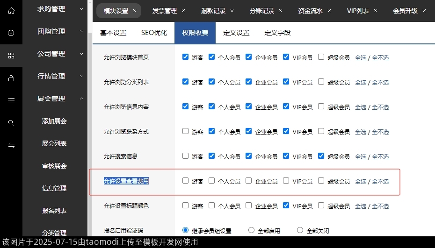
Task: Open the hexagon settings icon in sidebar
Action: pos(11,33)
